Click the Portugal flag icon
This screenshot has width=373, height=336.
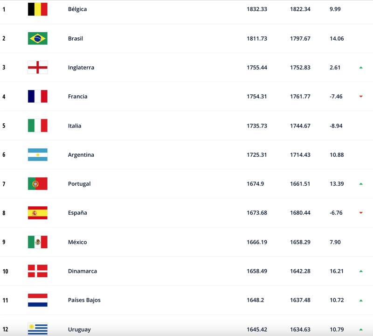coord(37,184)
